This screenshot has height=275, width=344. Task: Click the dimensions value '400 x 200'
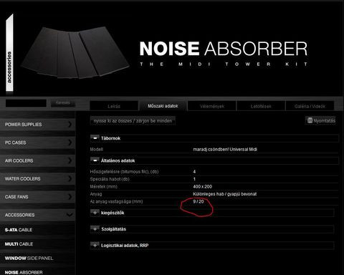202,186
